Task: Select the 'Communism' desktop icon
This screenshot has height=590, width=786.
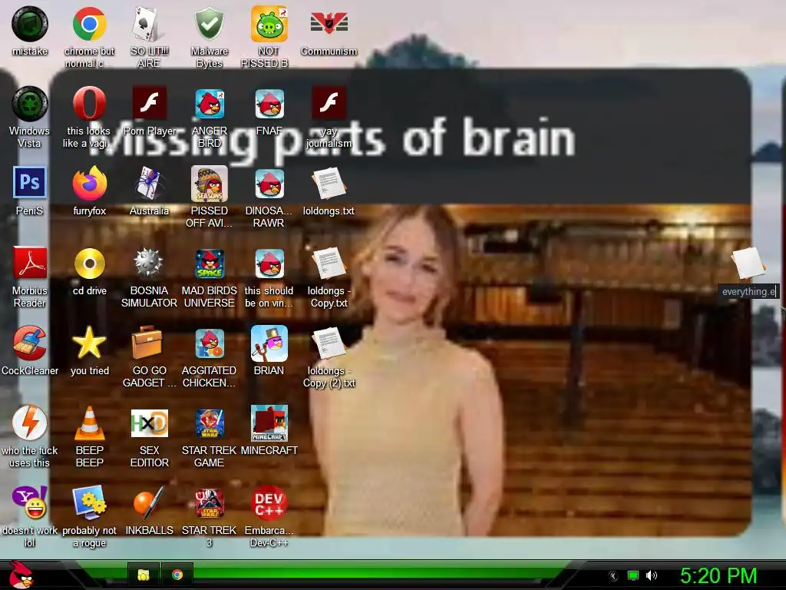Action: [329, 23]
